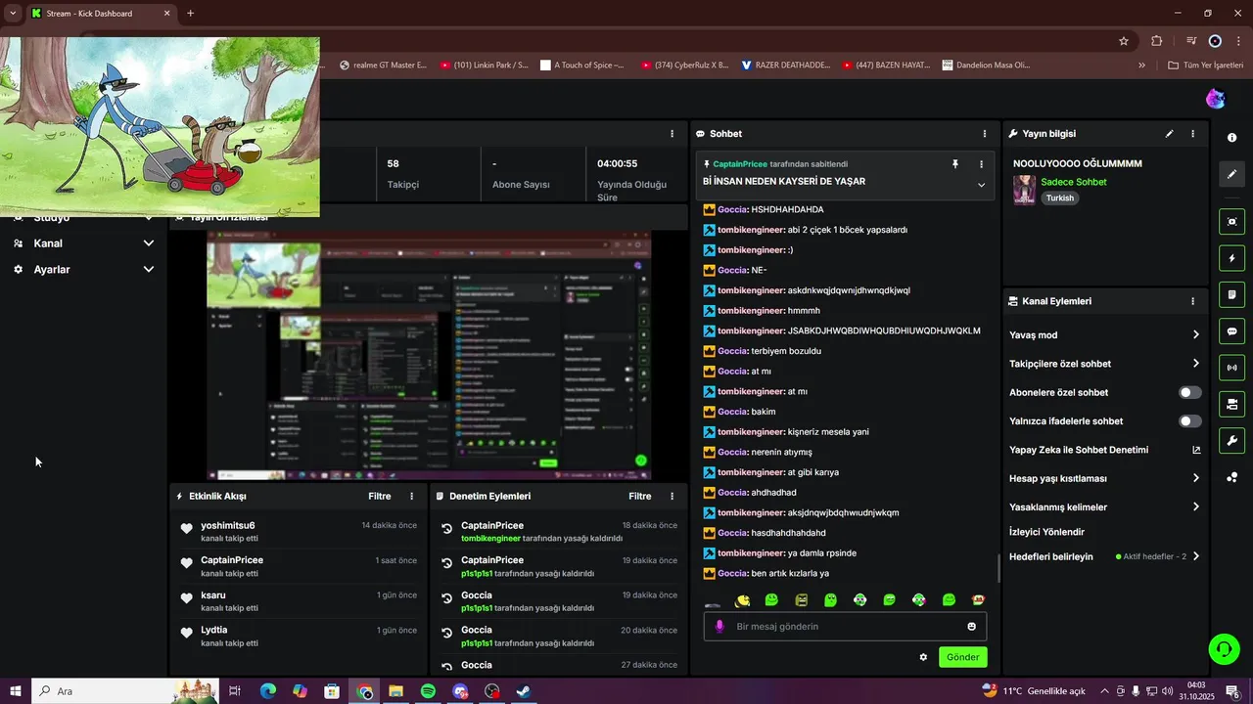Click heart icon beside yoshimitsu6 follow
Screen dimensions: 1253x704
click(187, 529)
